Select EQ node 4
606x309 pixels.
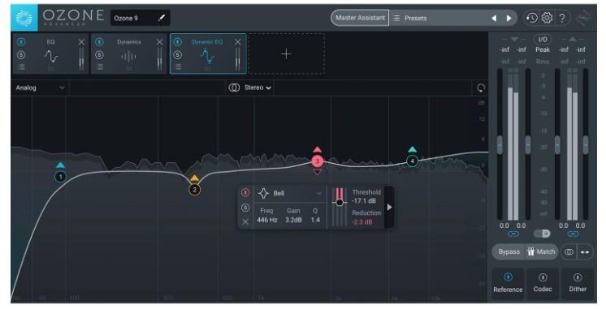413,161
